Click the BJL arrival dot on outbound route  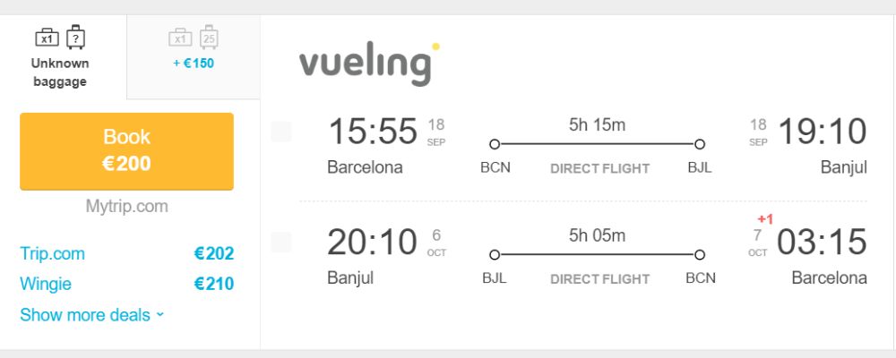(x=700, y=144)
